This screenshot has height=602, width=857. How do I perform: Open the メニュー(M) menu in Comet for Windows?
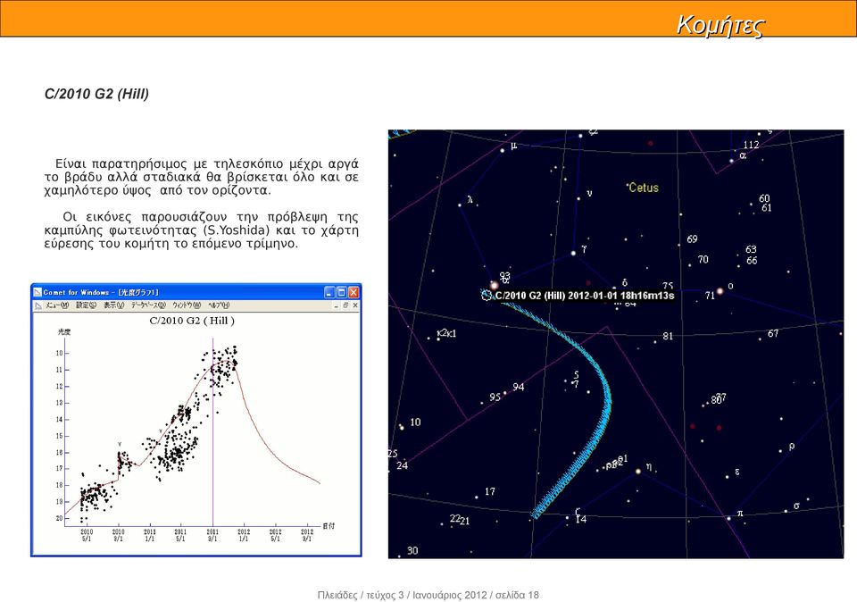56,305
